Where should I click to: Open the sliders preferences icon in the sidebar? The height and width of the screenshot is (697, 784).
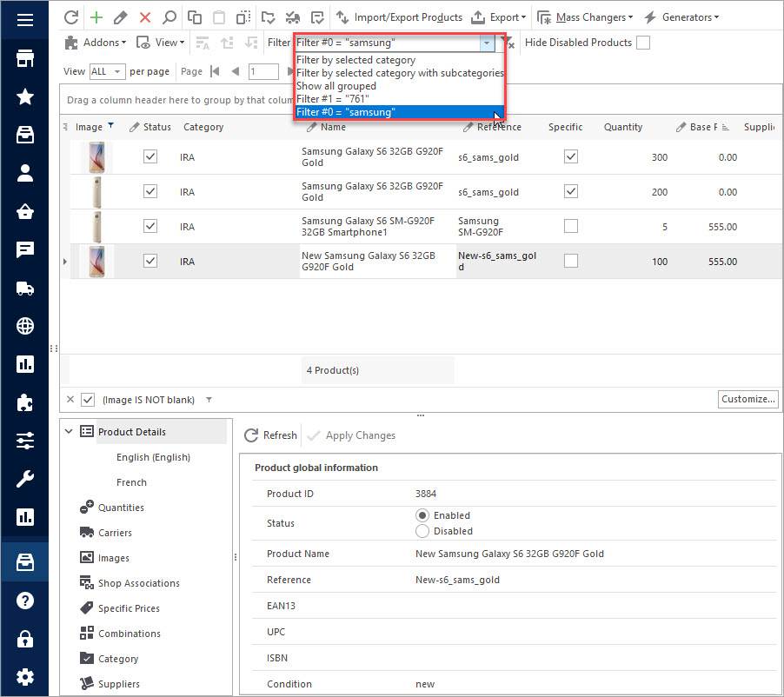point(25,441)
